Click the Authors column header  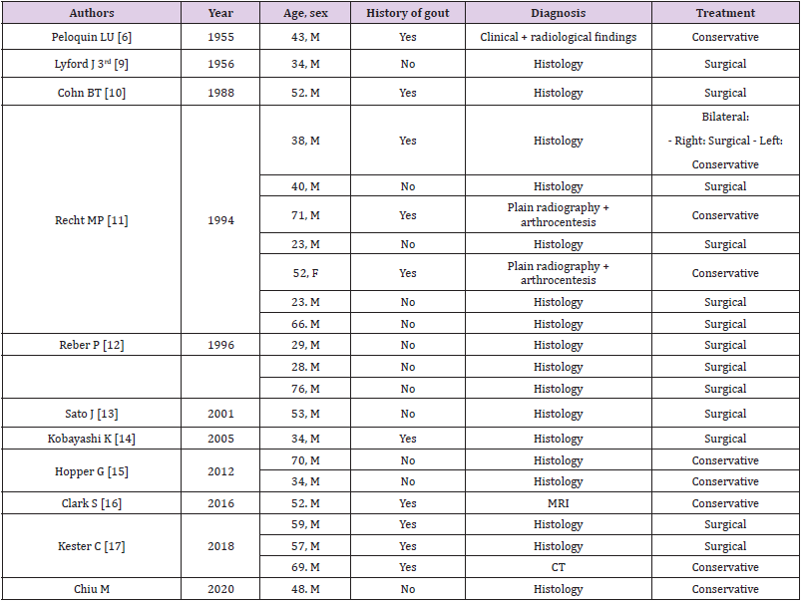pyautogui.click(x=91, y=13)
